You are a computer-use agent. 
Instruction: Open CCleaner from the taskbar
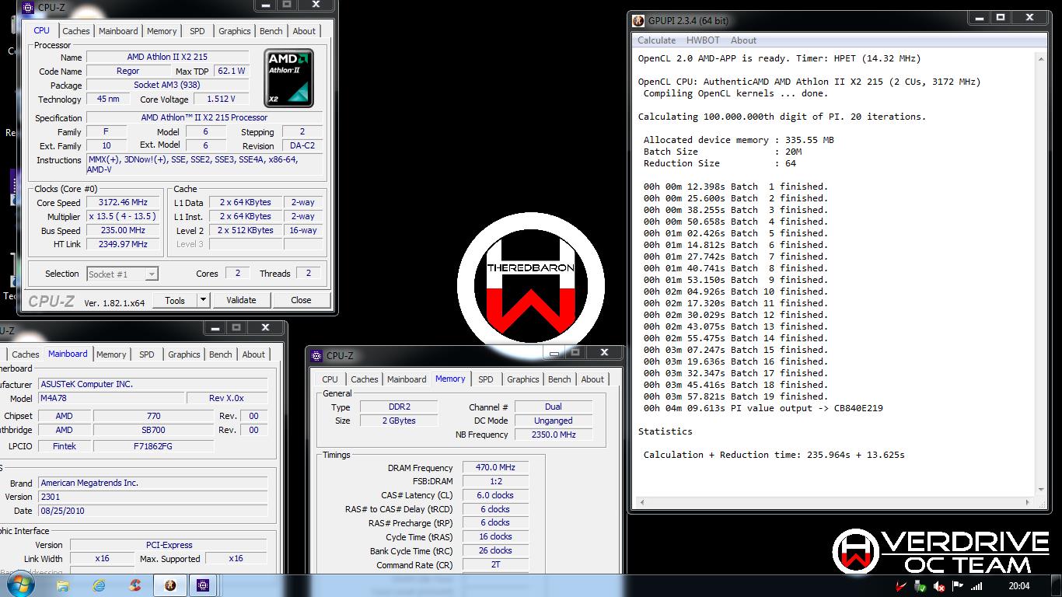pos(134,585)
